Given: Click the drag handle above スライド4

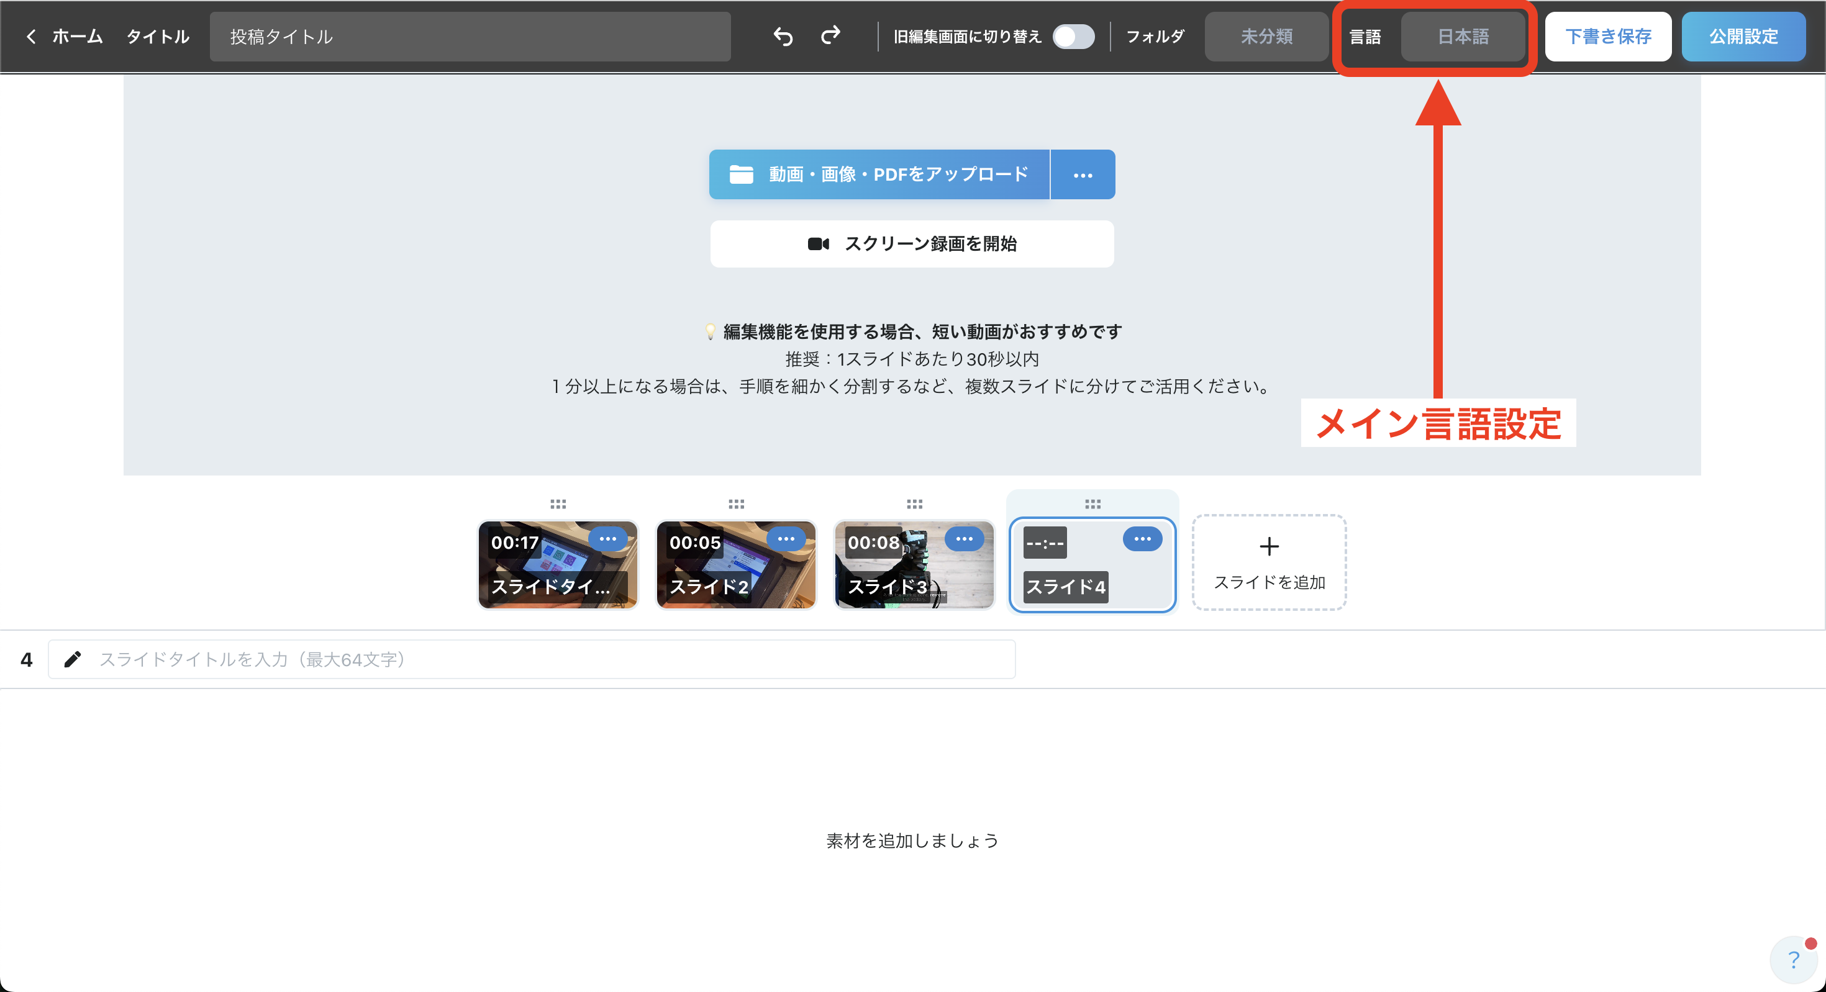Looking at the screenshot, I should (1092, 504).
